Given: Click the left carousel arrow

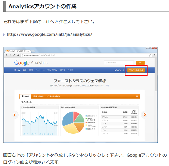Looking at the screenshot, I should point(15,115).
